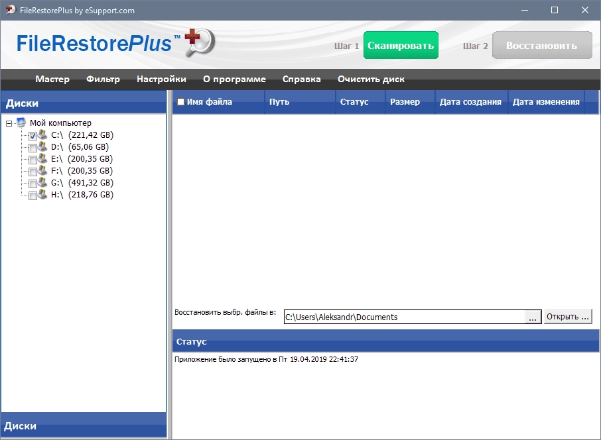Sort by Размер column header
The image size is (601, 440).
[x=410, y=102]
